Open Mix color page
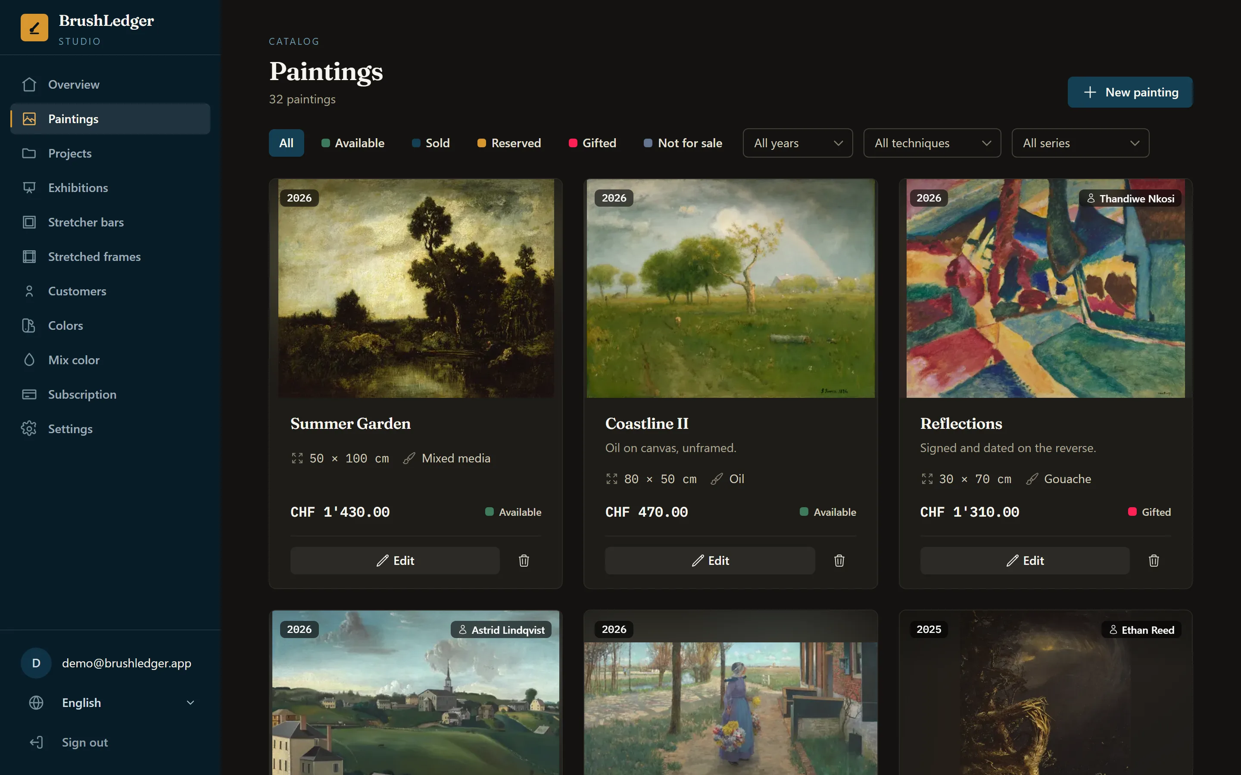1241x775 pixels. (110, 360)
